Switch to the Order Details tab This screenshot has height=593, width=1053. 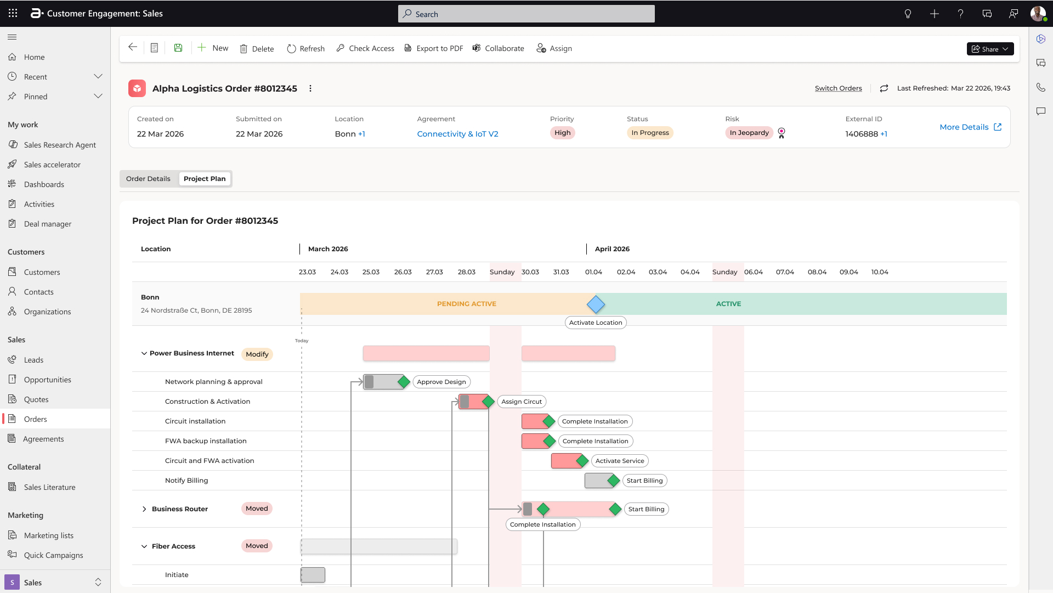click(148, 179)
